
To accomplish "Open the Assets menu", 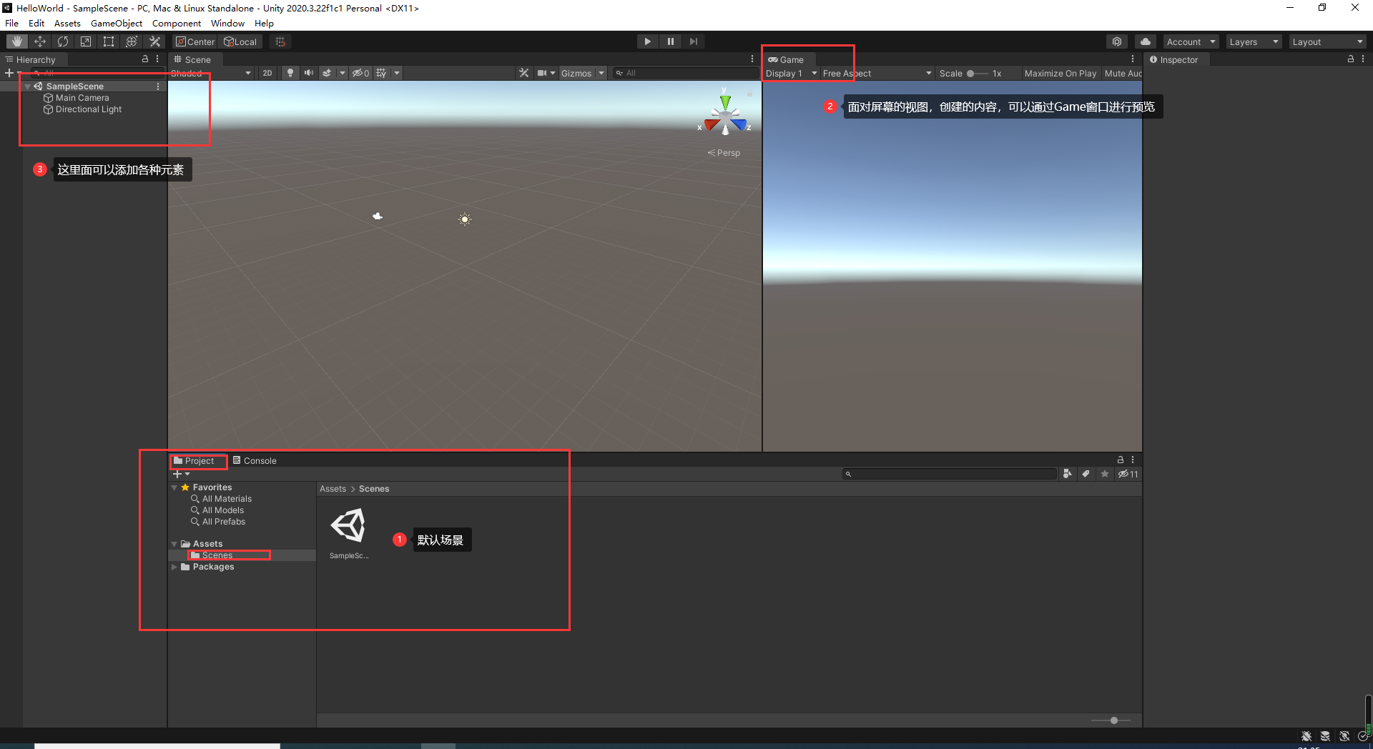I will click(67, 23).
